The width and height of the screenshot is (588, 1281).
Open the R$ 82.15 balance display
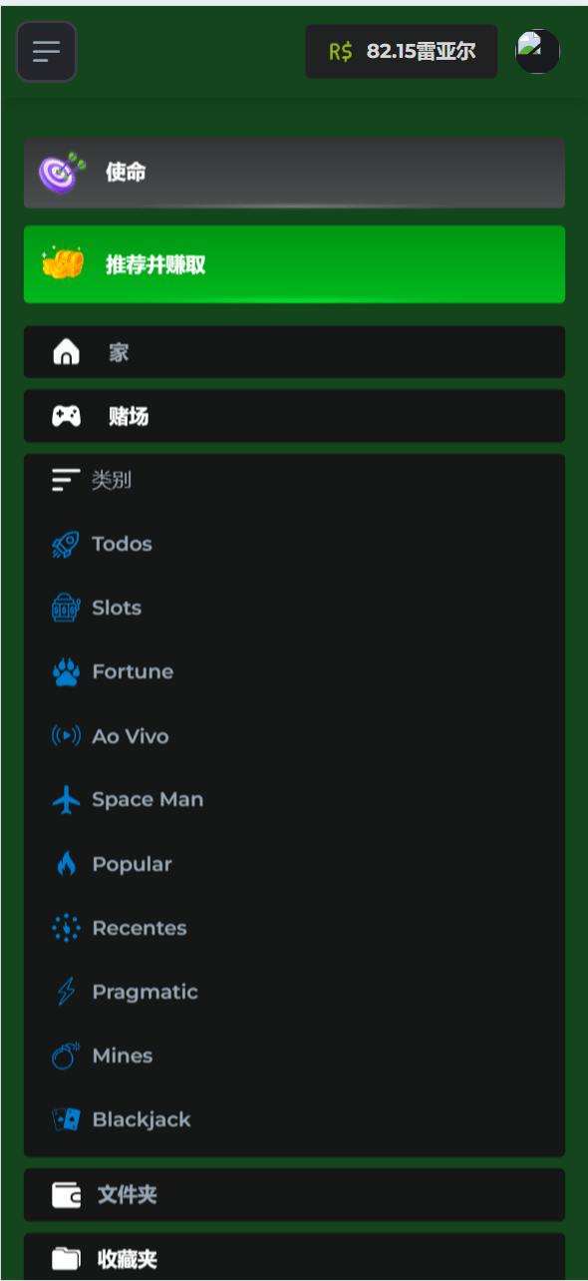[401, 51]
